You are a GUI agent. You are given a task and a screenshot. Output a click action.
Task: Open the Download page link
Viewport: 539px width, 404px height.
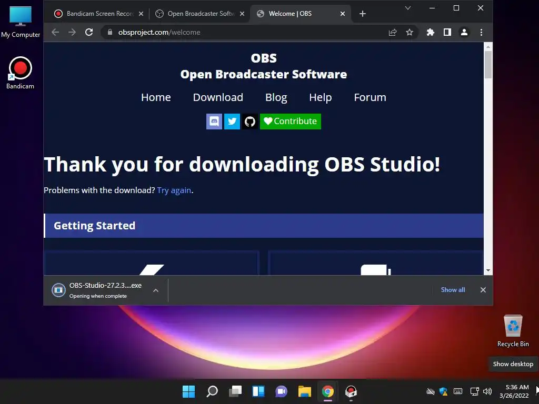pyautogui.click(x=218, y=97)
